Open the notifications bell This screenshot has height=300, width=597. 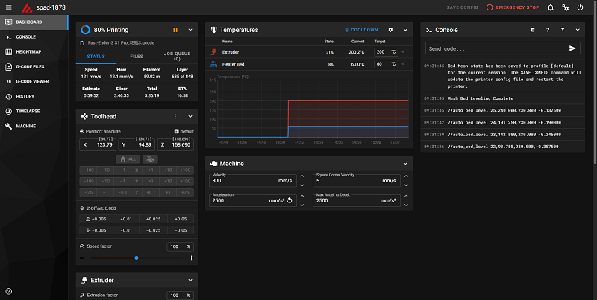551,7
